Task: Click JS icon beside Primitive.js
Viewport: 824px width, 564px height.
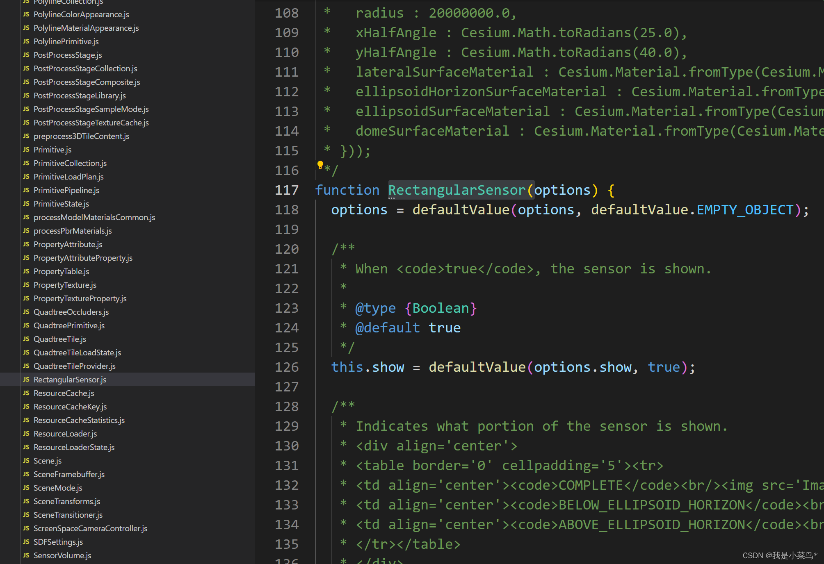Action: point(26,150)
